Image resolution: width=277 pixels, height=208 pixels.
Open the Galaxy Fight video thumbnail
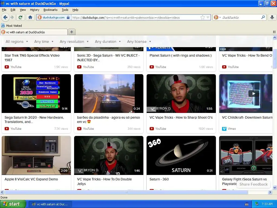pyautogui.click(x=246, y=155)
